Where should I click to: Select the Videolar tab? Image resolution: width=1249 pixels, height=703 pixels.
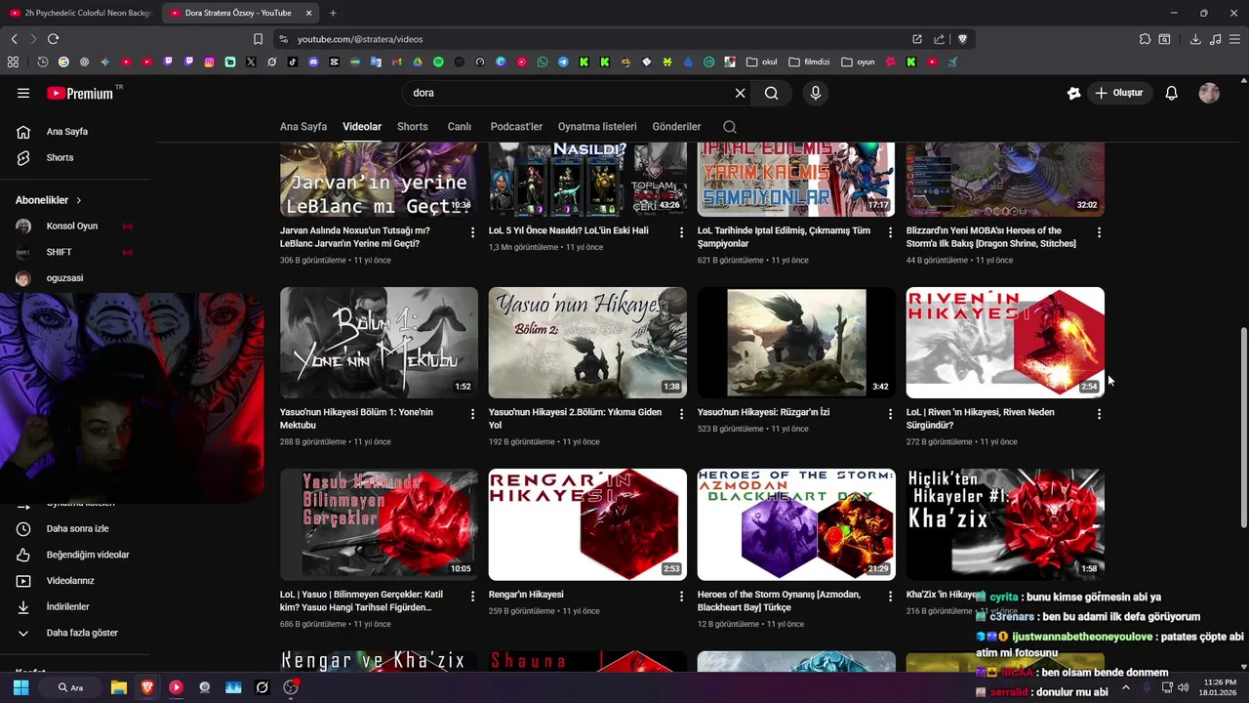362,127
